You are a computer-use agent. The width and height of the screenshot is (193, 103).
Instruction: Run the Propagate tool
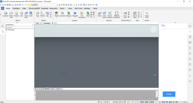pos(75,14)
